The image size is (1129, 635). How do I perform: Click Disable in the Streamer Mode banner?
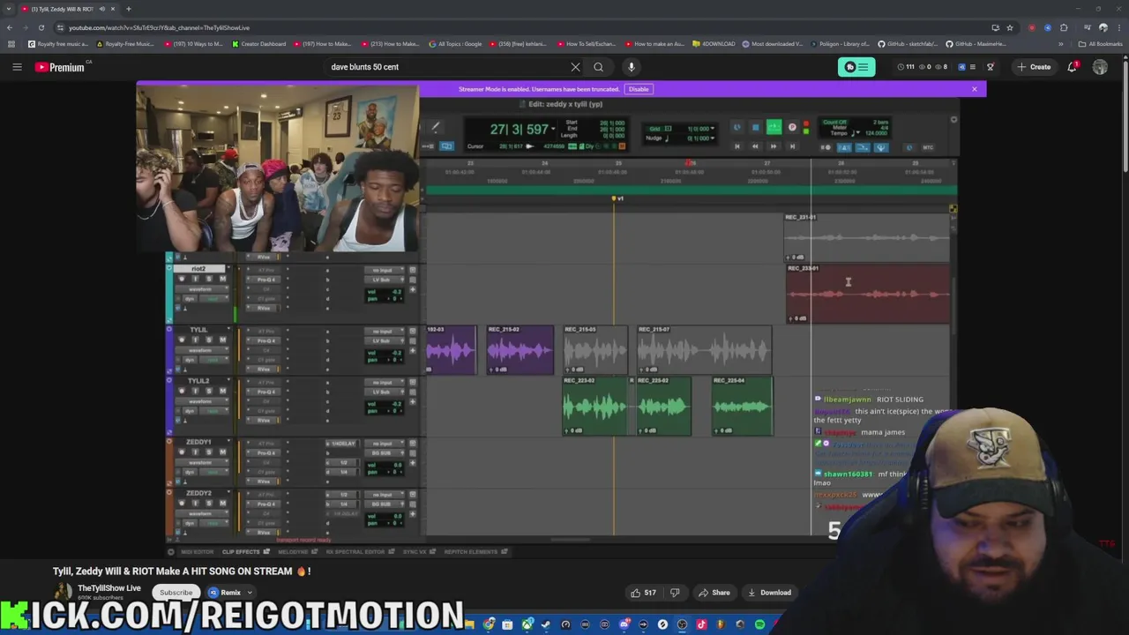tap(639, 89)
